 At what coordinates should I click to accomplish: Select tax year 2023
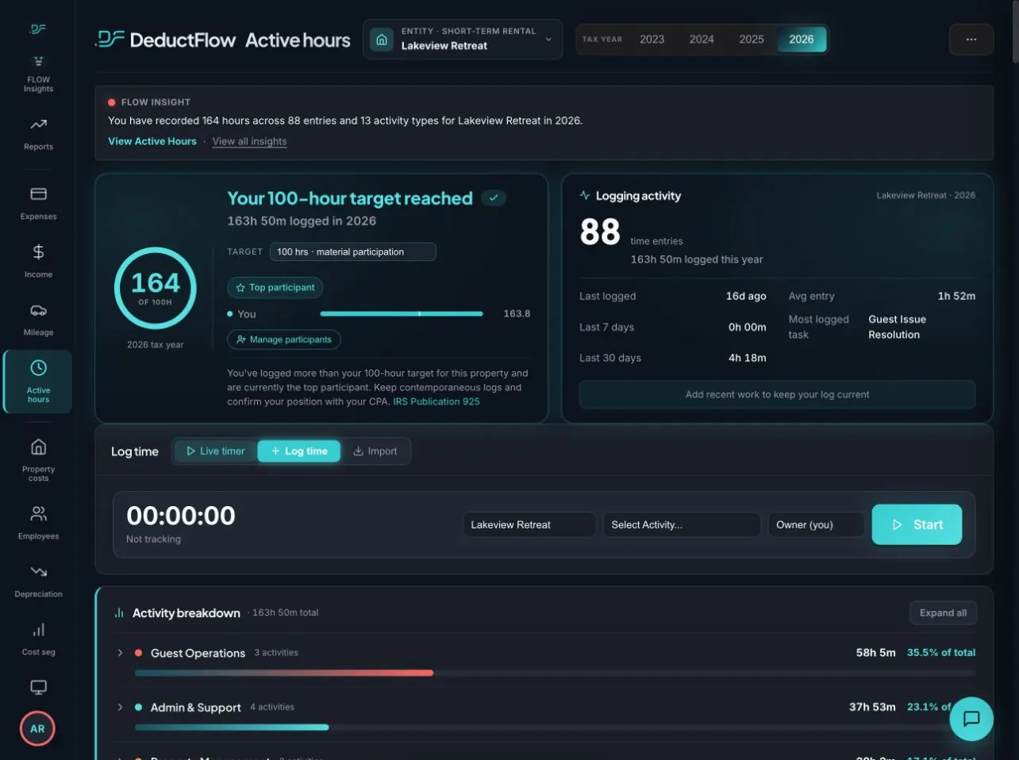(652, 39)
